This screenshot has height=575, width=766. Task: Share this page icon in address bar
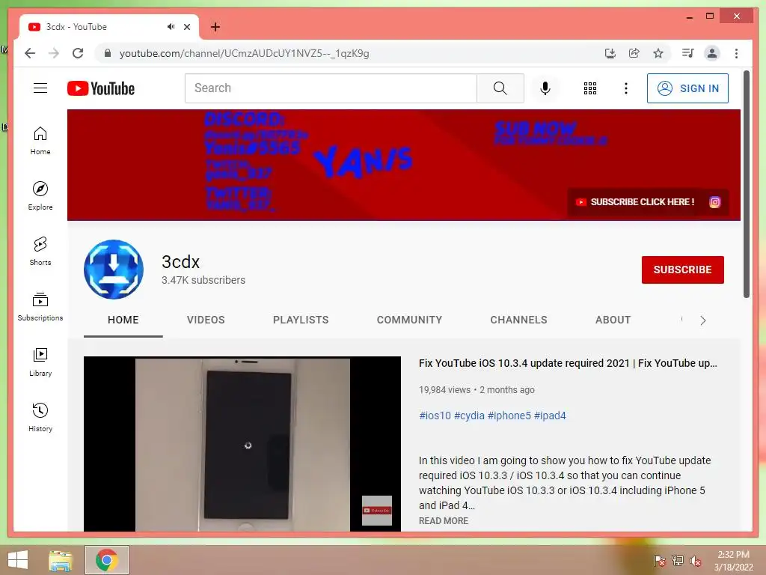634,53
